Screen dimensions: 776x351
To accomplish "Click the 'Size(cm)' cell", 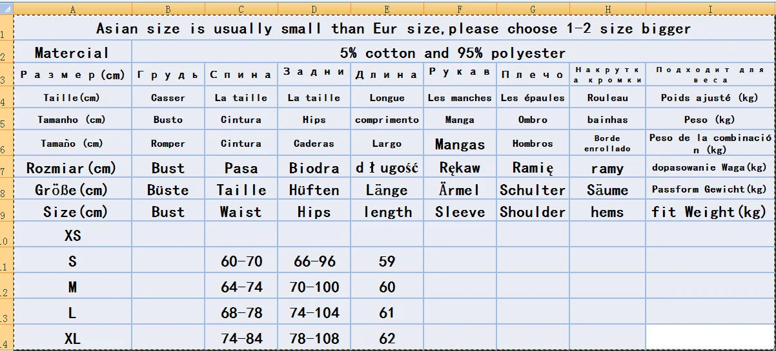I will (72, 211).
